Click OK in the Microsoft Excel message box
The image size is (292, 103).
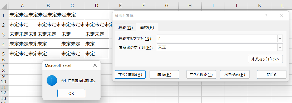pos(71,93)
